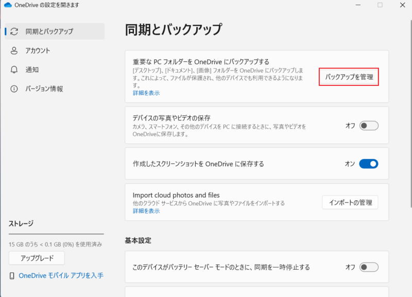412x297 pixels.
Task: Open the アカウント section
Action: [55, 50]
